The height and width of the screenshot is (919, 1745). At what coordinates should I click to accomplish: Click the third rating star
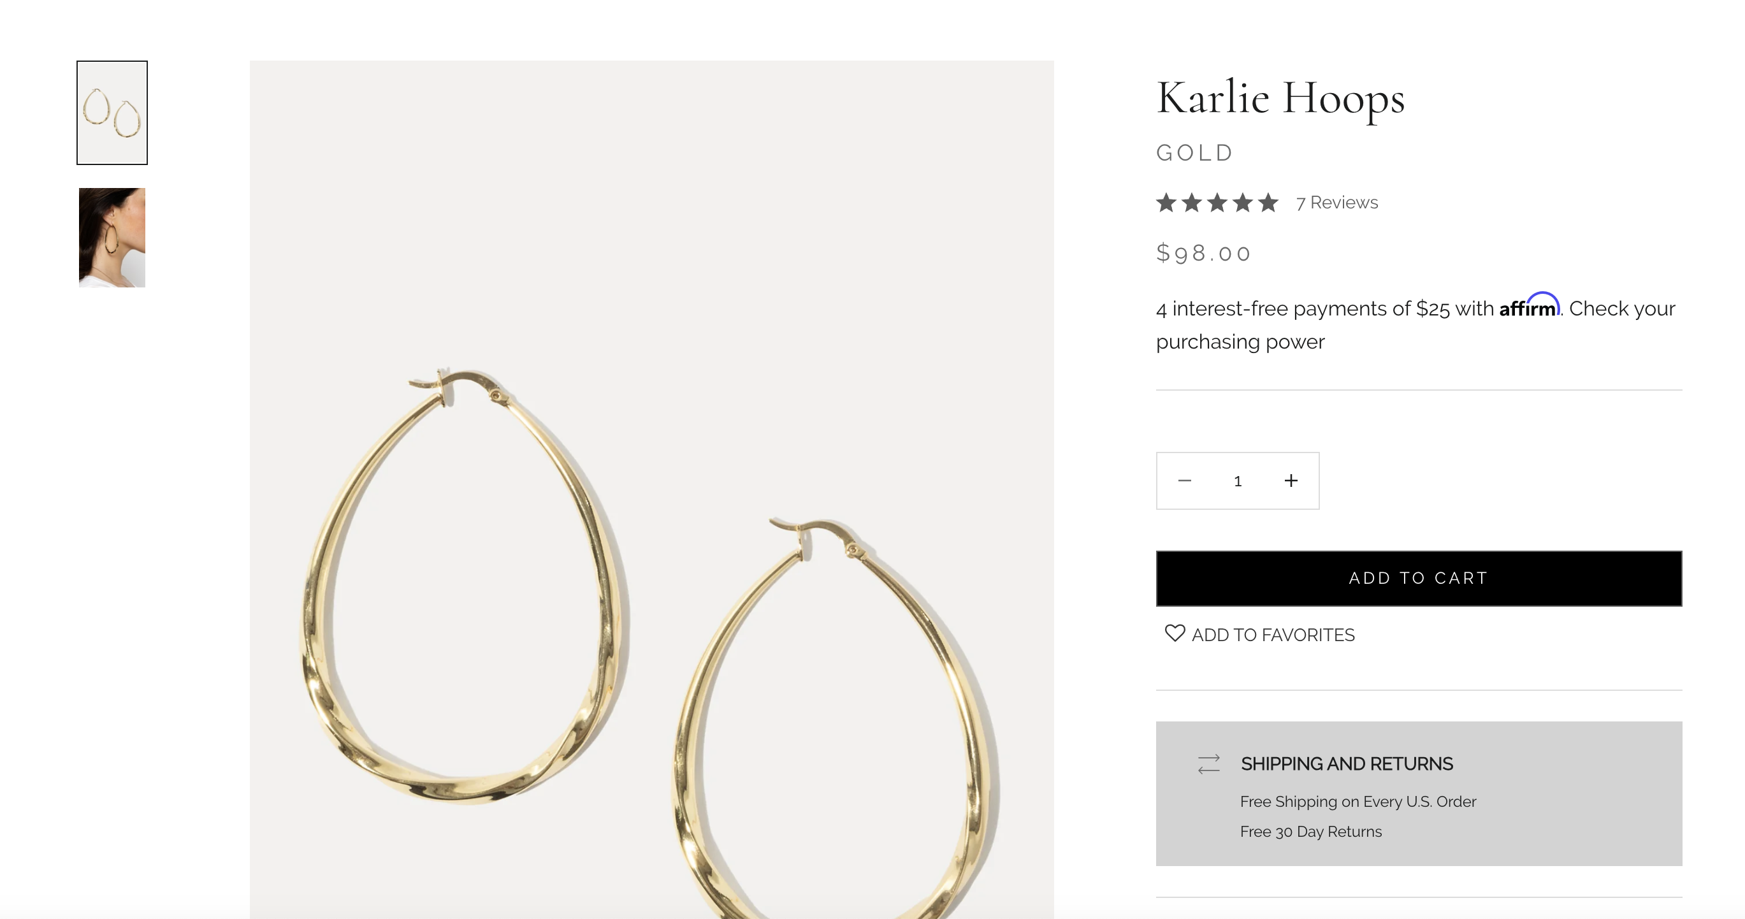click(x=1217, y=203)
